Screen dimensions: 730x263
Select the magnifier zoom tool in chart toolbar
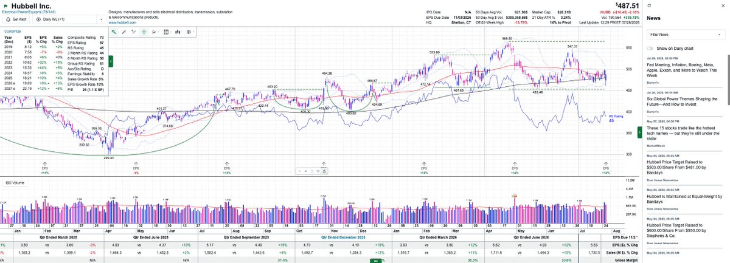(114, 32)
